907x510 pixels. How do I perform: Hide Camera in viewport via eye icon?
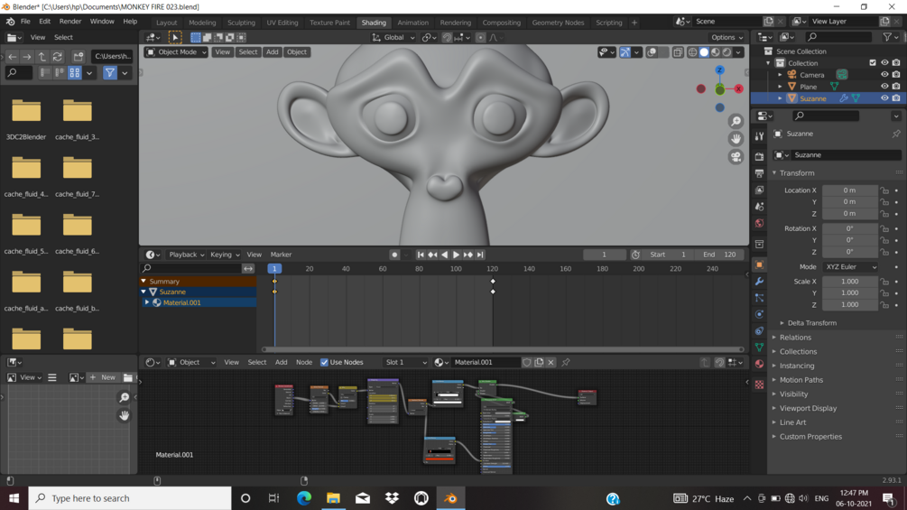(x=884, y=75)
